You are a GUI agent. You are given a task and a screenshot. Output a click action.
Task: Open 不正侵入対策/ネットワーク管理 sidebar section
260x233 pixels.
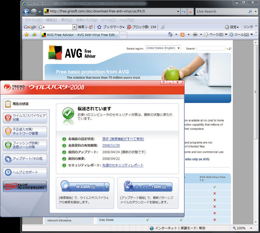click(x=25, y=132)
